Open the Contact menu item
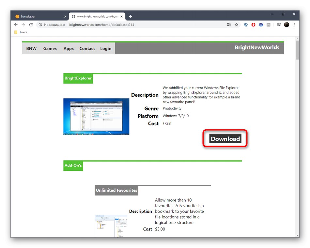310x248 pixels. tap(87, 49)
